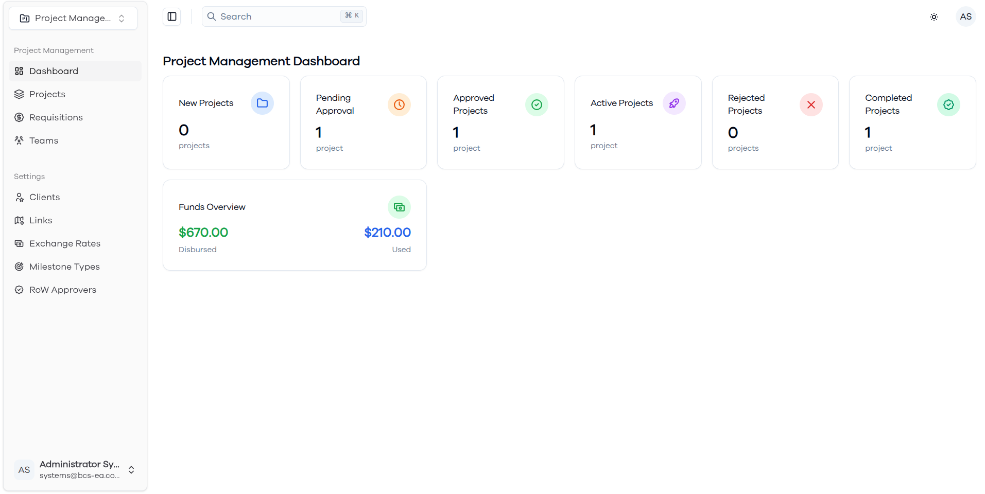Click the Projects layers icon in sidebar
Viewport: 985px width, 494px height.
coord(19,94)
